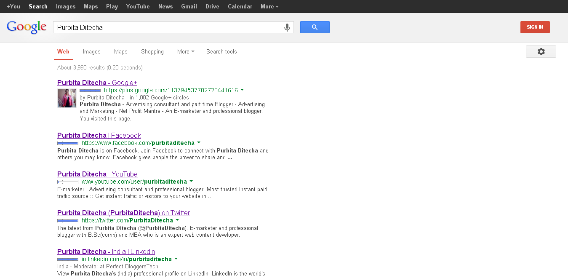This screenshot has height=278, width=568.
Task: Expand arrow next to plus.google.com URL
Action: (242, 90)
